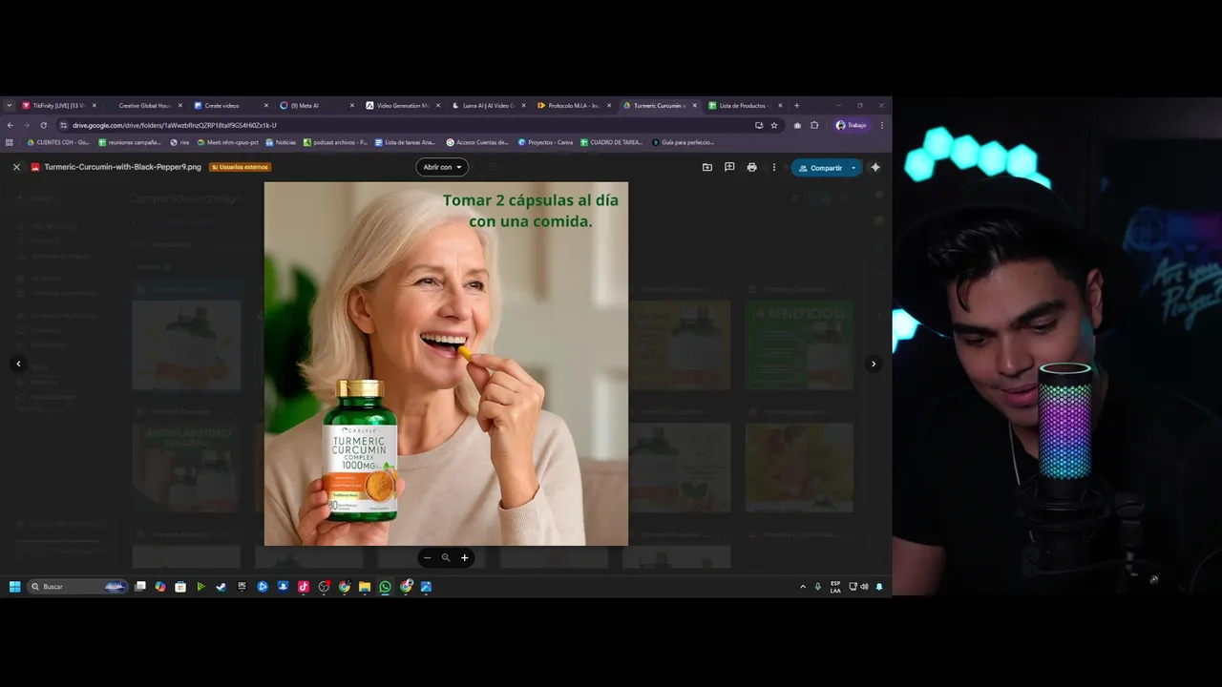Open the tab search dropdown arrow

coord(9,106)
